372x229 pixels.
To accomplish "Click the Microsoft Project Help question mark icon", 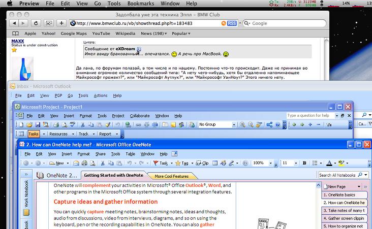I will point(277,125).
